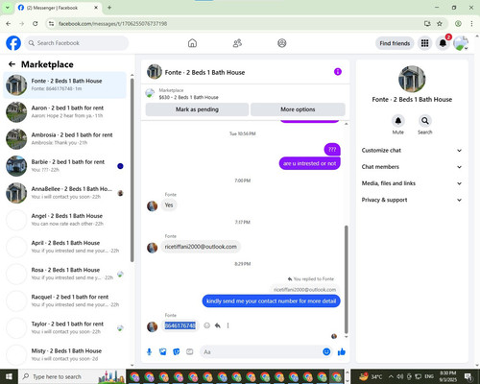Open Chrome tab search dropdown arrow
480x384 pixels.
pyautogui.click(x=8, y=8)
